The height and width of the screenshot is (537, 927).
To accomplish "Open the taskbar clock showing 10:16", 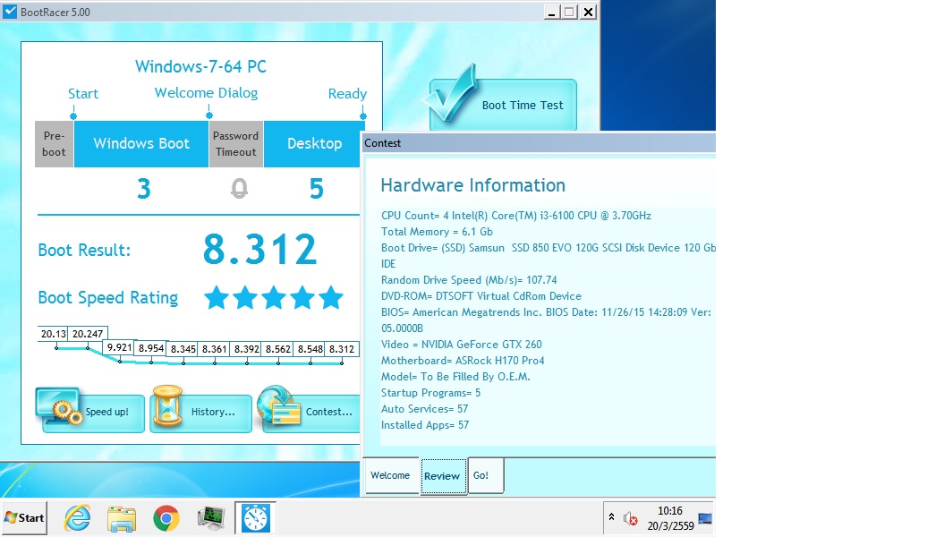I will click(670, 518).
